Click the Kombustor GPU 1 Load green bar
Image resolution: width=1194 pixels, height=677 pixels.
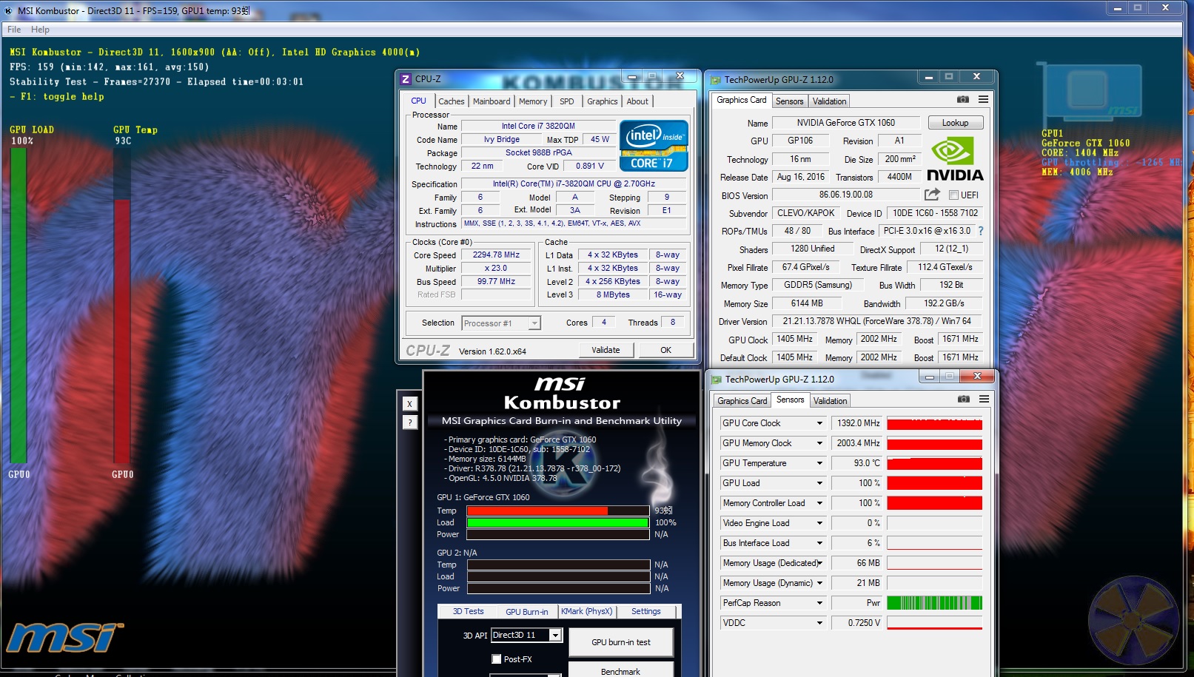coord(558,522)
